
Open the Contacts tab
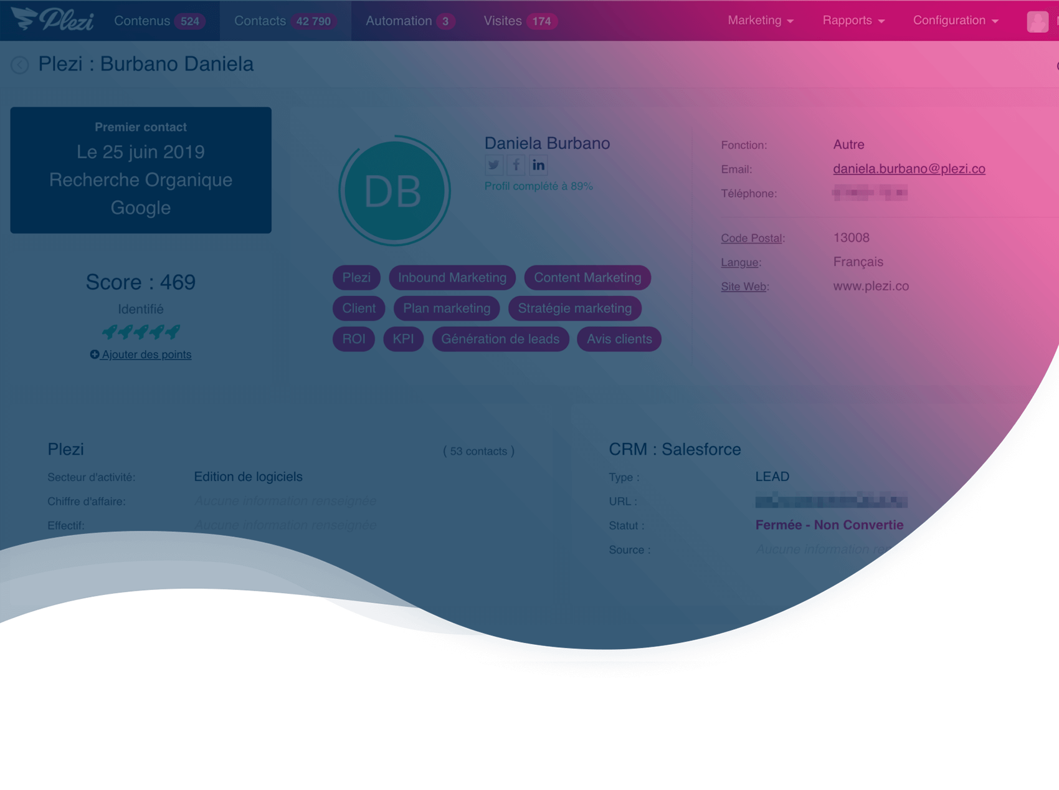[285, 21]
